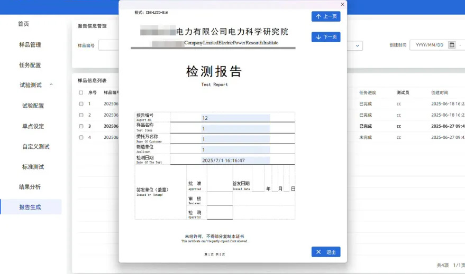Go to next page with 下一页 button
The width and height of the screenshot is (465, 274).
pos(326,37)
